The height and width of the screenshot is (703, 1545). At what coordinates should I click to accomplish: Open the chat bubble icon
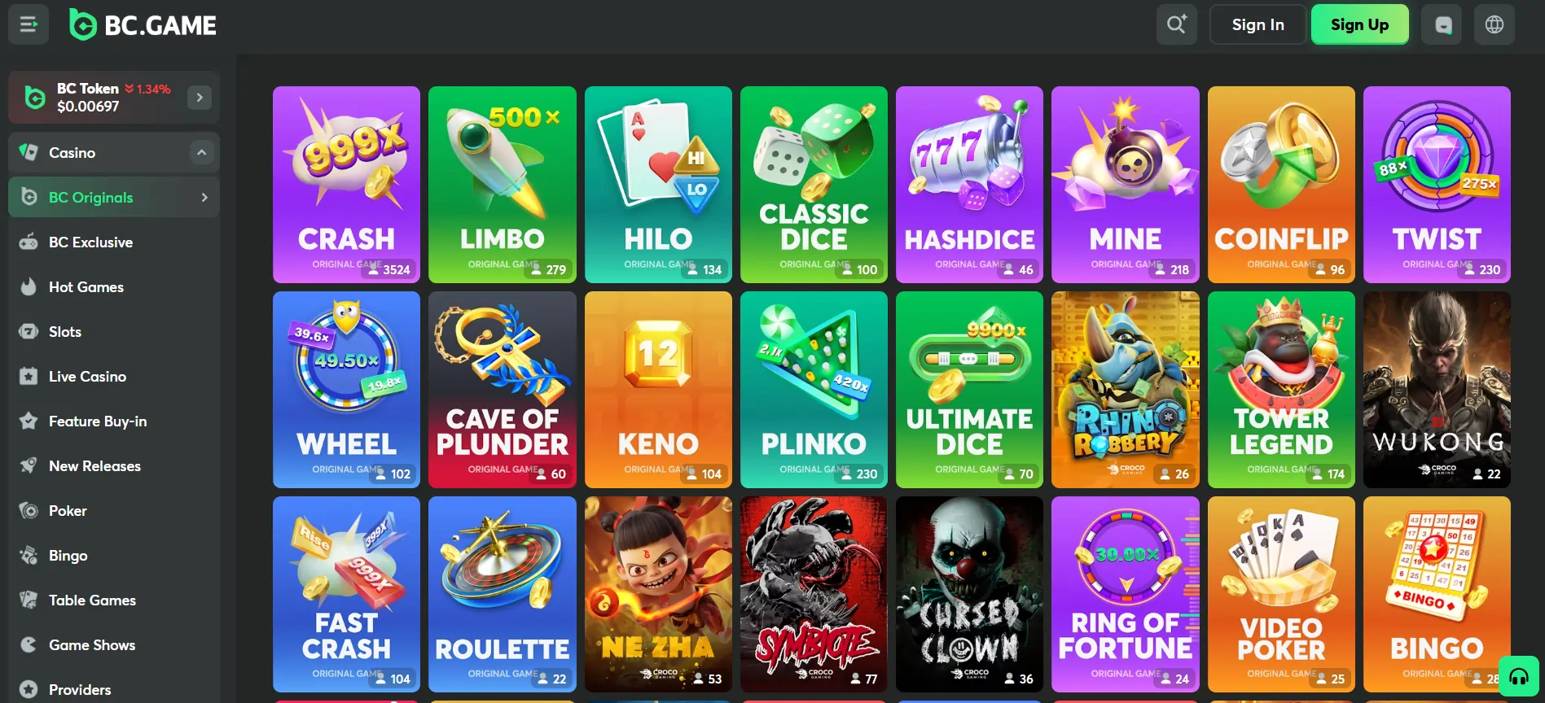pyautogui.click(x=1442, y=24)
